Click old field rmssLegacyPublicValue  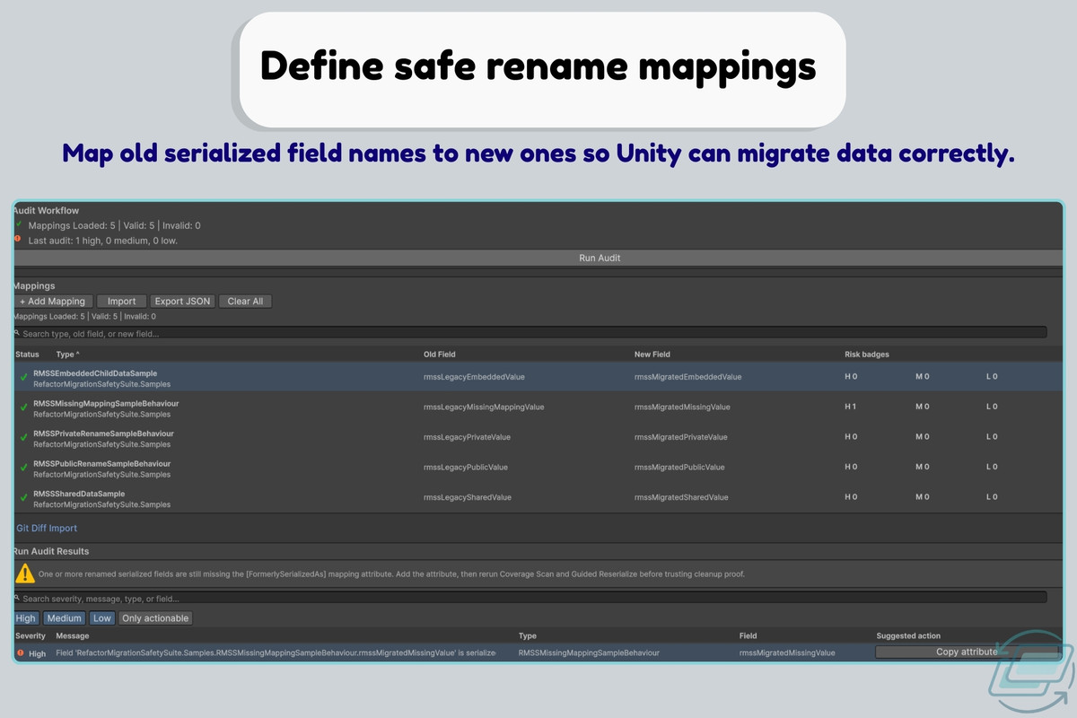465,468
